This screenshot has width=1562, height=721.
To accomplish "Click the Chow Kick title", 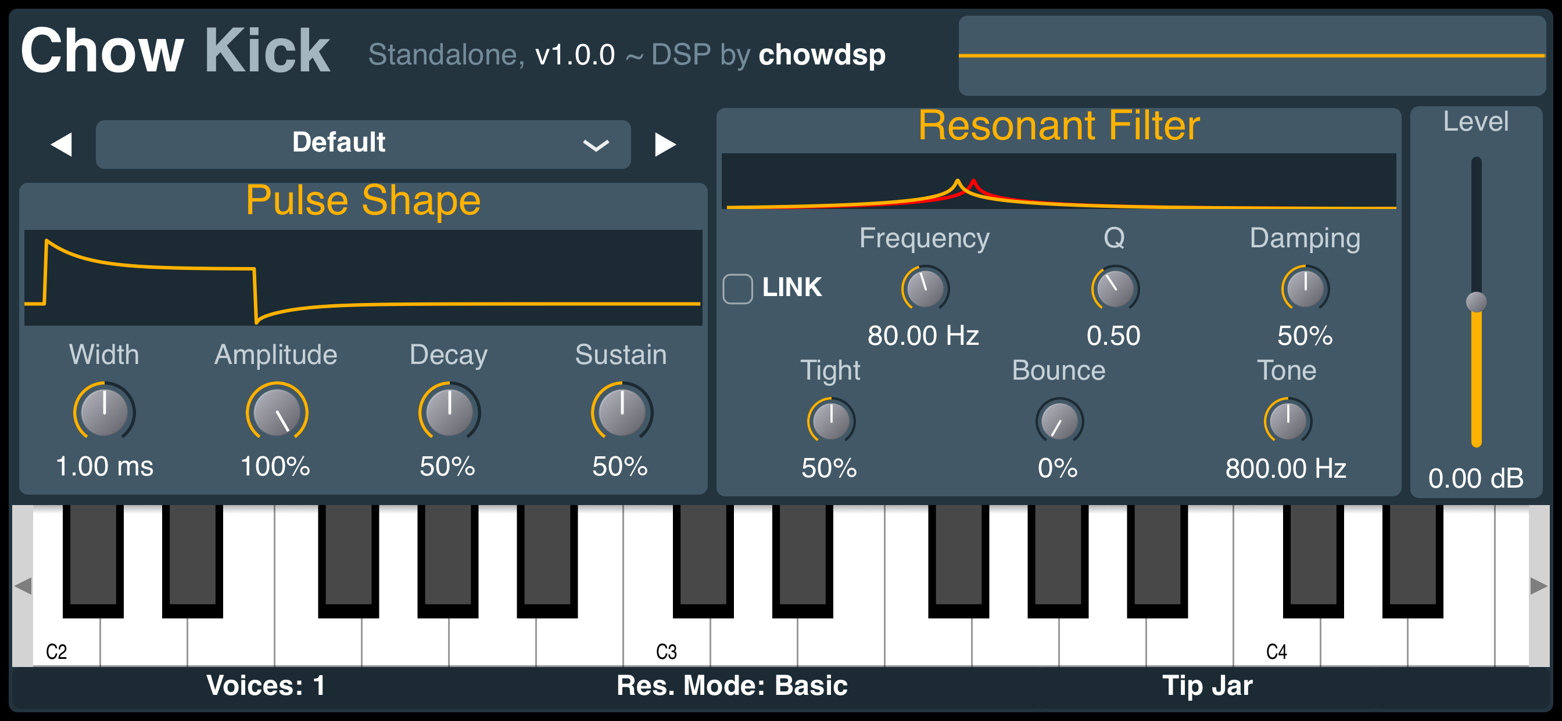I will tap(175, 51).
